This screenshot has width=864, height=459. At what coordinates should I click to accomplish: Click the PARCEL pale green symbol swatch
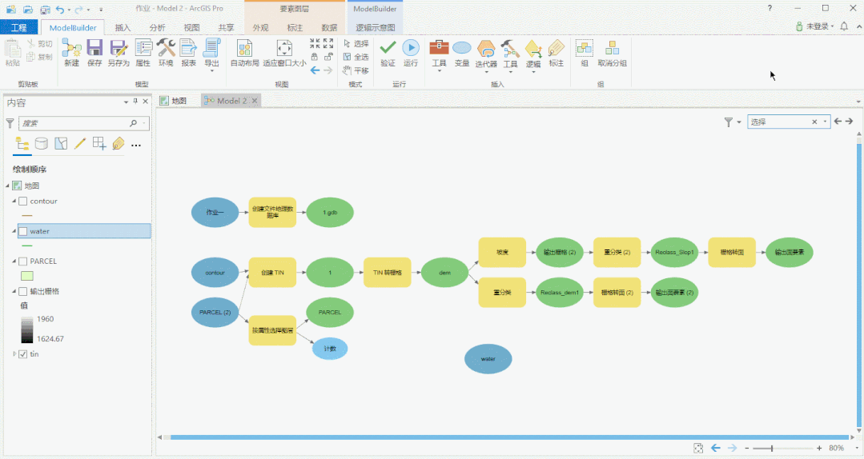(27, 276)
